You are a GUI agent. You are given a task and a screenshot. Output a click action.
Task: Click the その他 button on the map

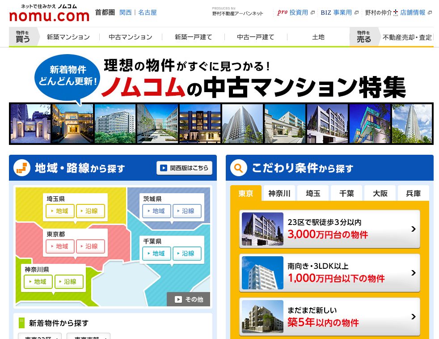coord(188,299)
